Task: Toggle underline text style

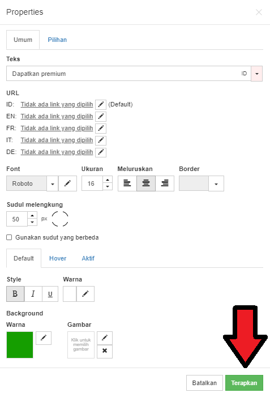Action: [50, 294]
